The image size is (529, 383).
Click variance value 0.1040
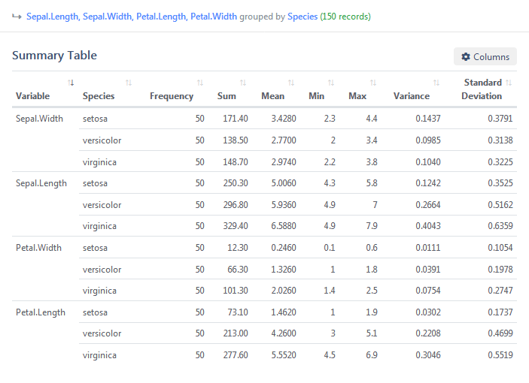pos(427,162)
